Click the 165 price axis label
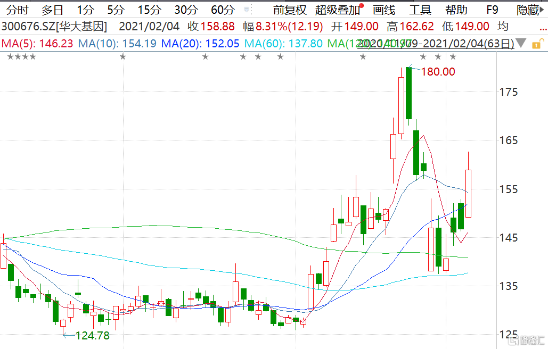Viewport: 548px width, 349px height. [509, 140]
